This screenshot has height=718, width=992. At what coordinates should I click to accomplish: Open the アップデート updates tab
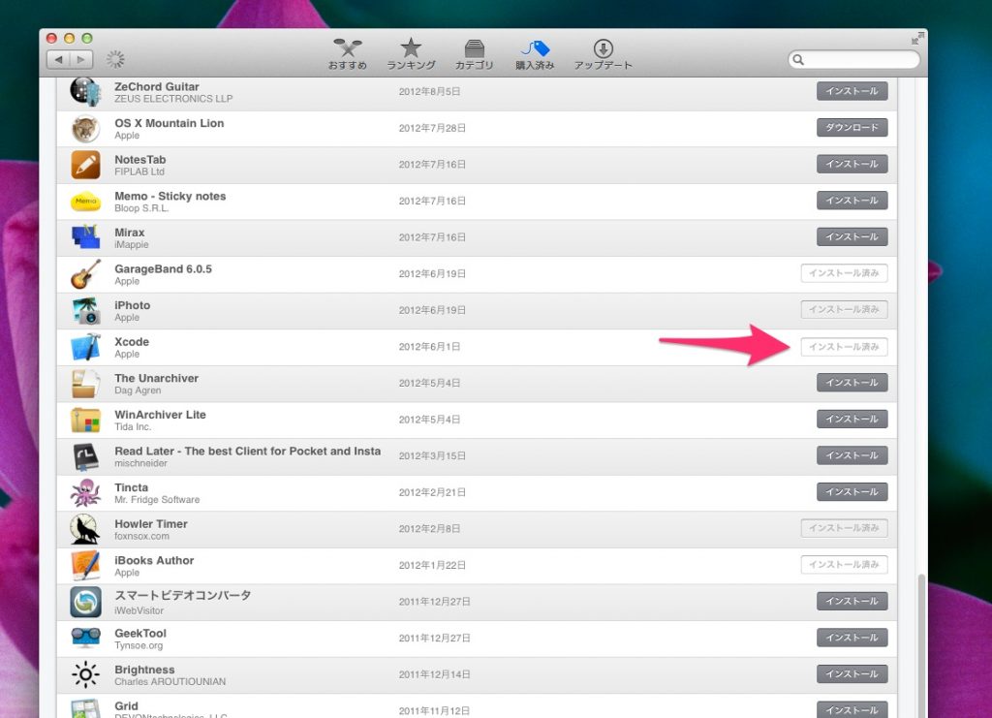603,53
